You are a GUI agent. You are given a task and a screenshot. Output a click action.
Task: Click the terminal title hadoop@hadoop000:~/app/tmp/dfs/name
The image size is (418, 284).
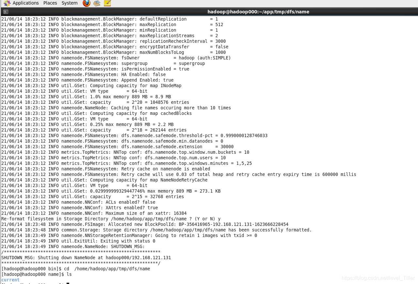(258, 12)
